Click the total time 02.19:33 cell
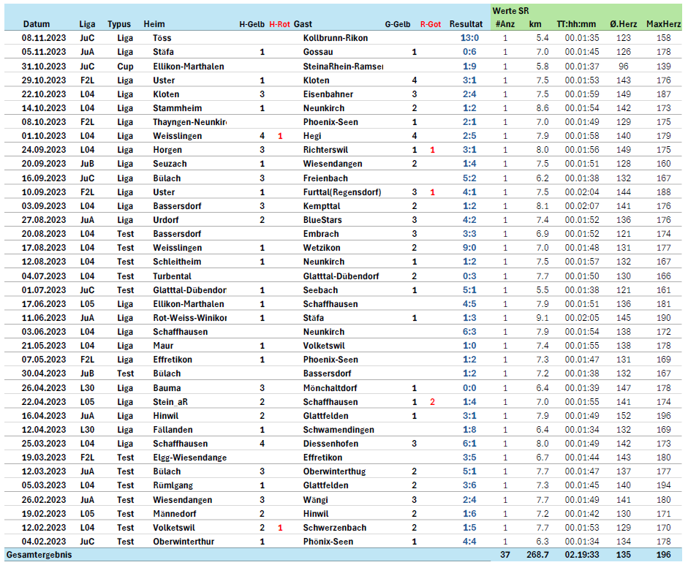This screenshot has height=565, width=688. [582, 555]
